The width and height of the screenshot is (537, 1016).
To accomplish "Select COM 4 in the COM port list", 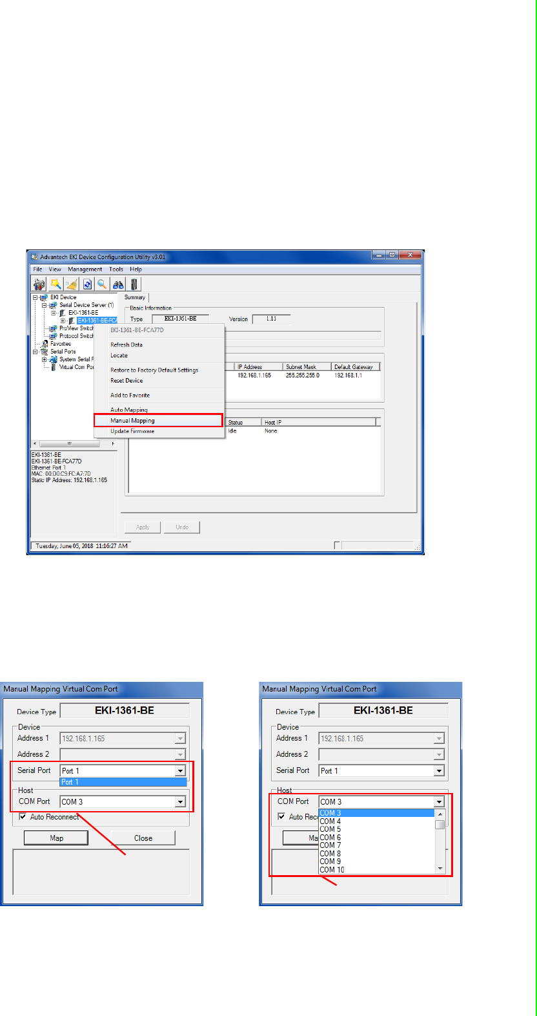I will pos(377,821).
